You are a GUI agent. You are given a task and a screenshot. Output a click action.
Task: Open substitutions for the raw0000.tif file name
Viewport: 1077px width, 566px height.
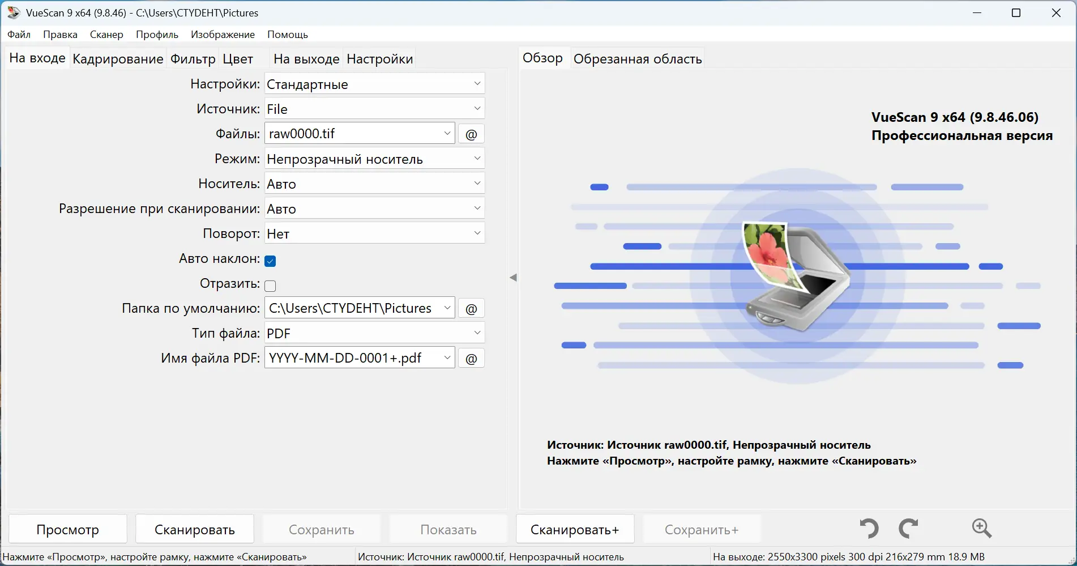[471, 134]
